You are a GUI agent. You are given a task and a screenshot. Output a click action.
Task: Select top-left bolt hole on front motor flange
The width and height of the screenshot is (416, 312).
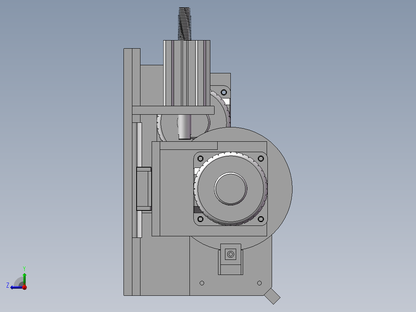pyautogui.click(x=200, y=159)
